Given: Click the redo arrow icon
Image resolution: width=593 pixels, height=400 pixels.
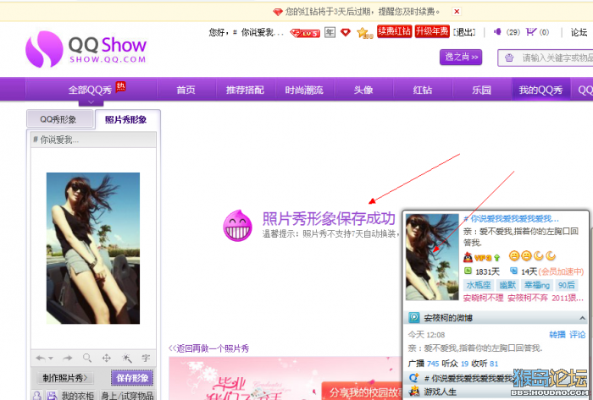Looking at the screenshot, I should (68, 358).
